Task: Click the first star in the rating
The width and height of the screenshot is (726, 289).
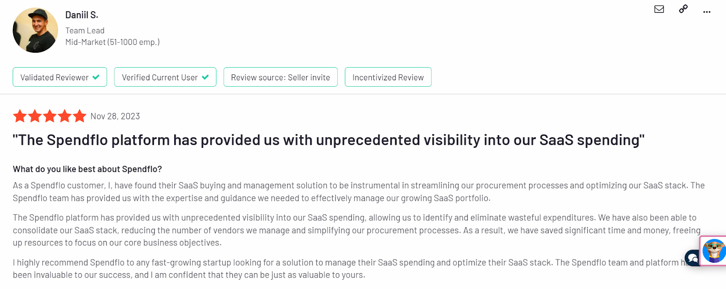Action: tap(20, 116)
